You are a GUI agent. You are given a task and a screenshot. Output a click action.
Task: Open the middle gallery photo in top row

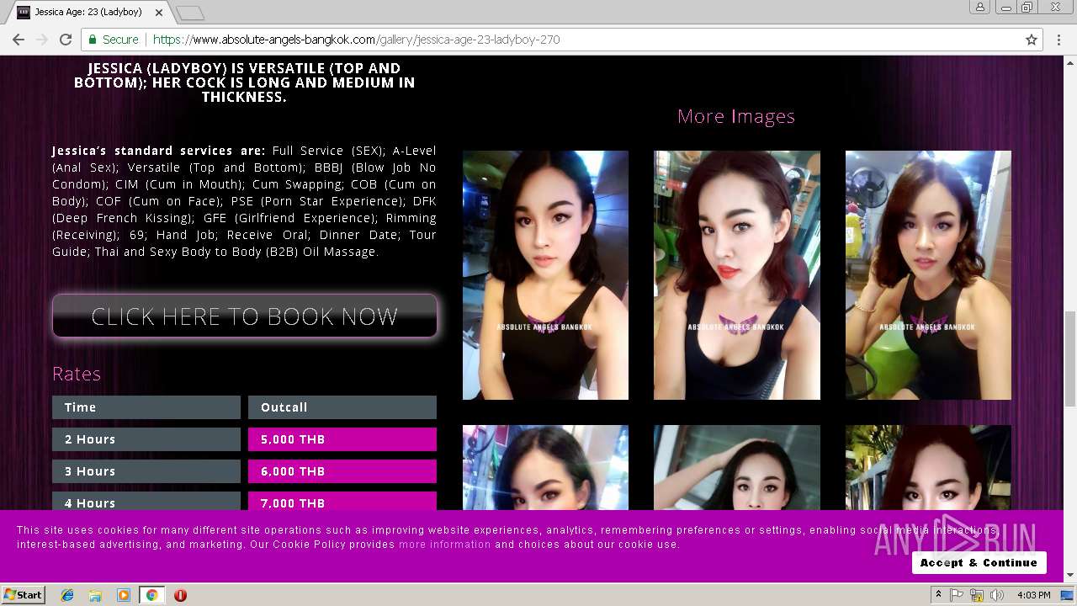(737, 275)
